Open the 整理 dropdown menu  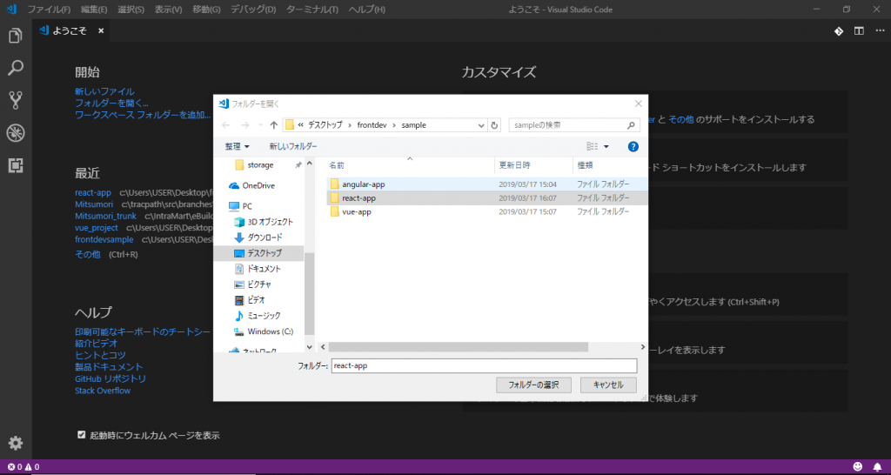[237, 147]
